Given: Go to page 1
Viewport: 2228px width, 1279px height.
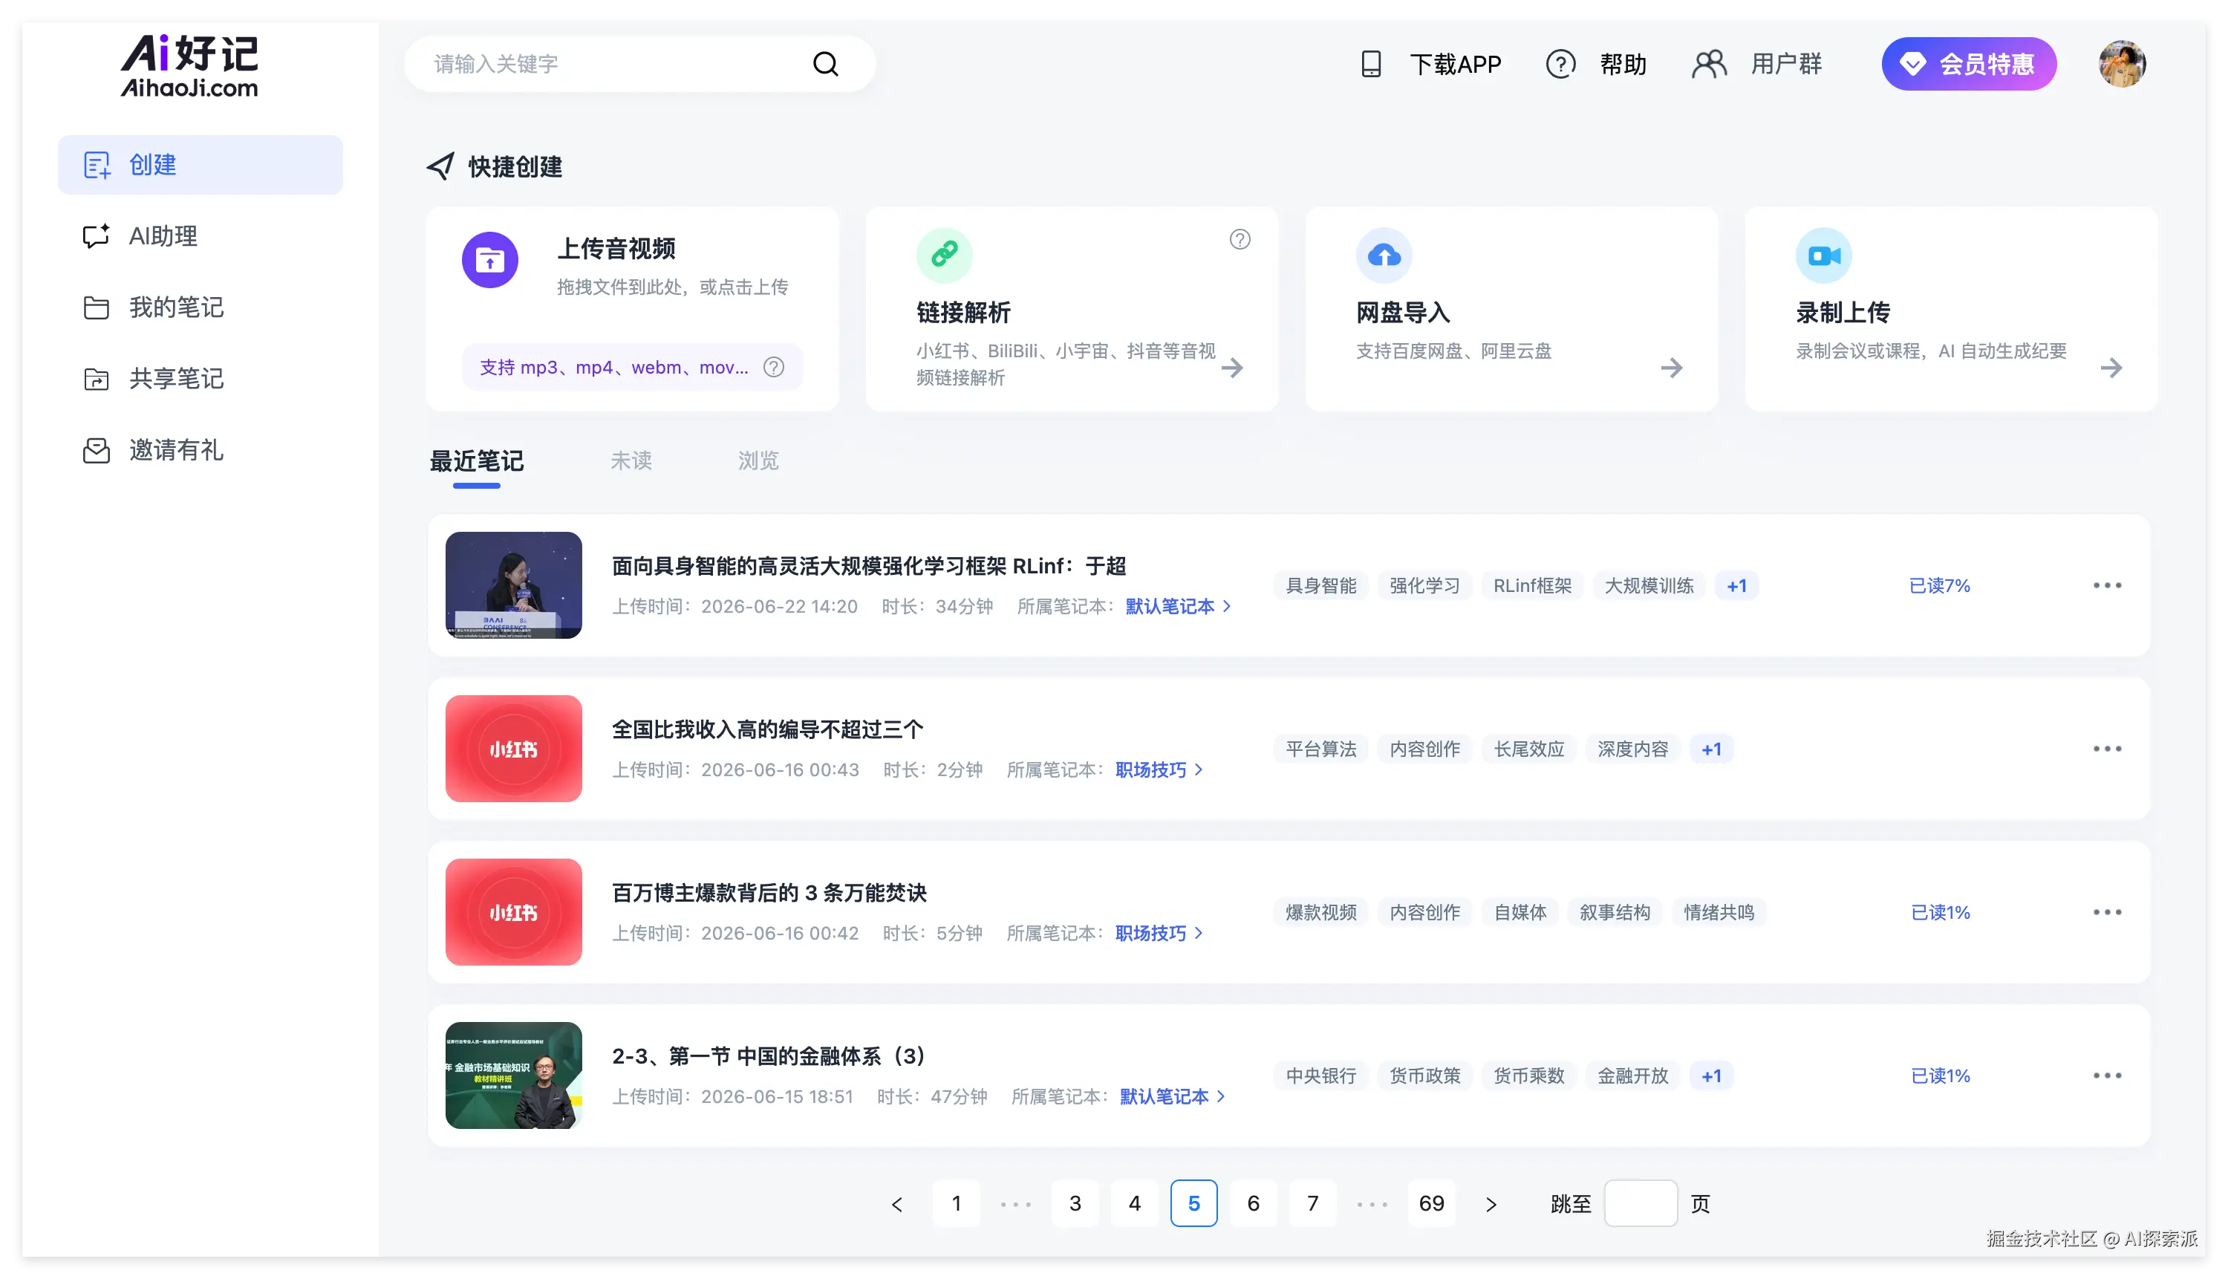Looking at the screenshot, I should [x=956, y=1204].
